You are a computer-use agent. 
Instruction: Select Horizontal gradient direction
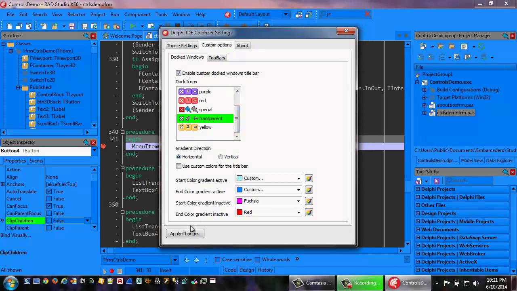(179, 157)
